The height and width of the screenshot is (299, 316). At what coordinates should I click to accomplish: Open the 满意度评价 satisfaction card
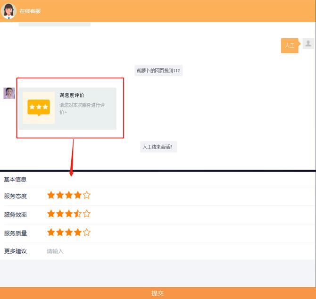tap(67, 108)
